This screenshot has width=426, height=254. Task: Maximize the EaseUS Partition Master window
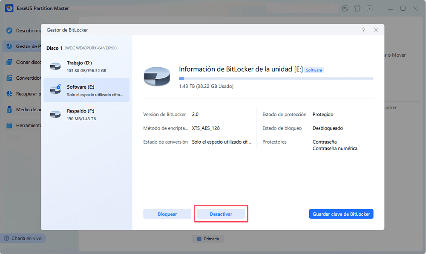coord(403,9)
